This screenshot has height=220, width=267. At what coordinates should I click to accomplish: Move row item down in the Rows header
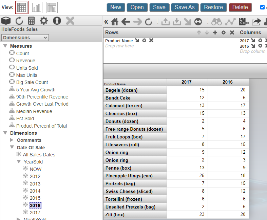[207, 32]
